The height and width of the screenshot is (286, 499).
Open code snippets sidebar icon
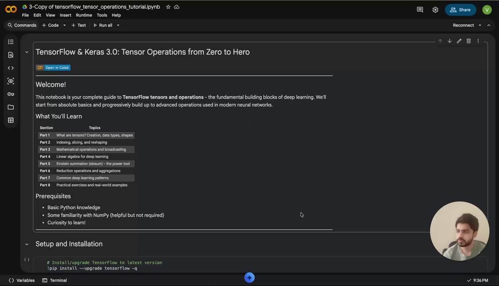click(11, 68)
